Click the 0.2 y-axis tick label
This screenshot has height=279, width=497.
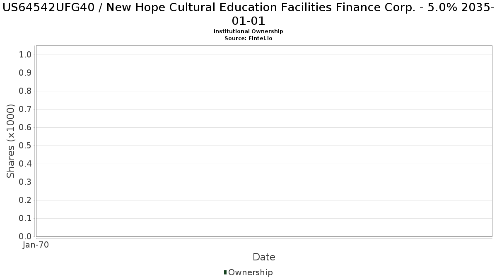26,200
